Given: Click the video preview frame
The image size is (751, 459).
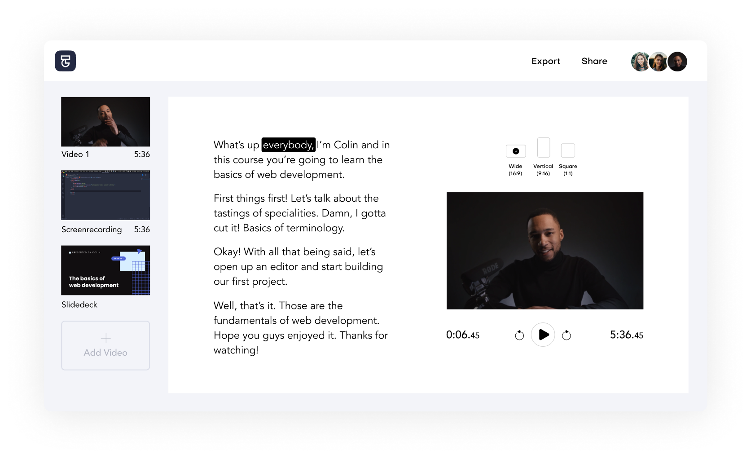Looking at the screenshot, I should (x=545, y=251).
